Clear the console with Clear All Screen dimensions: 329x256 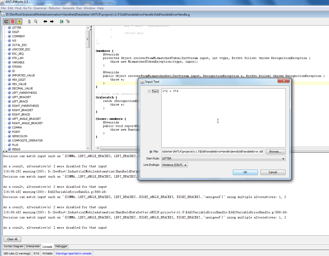tap(12, 239)
